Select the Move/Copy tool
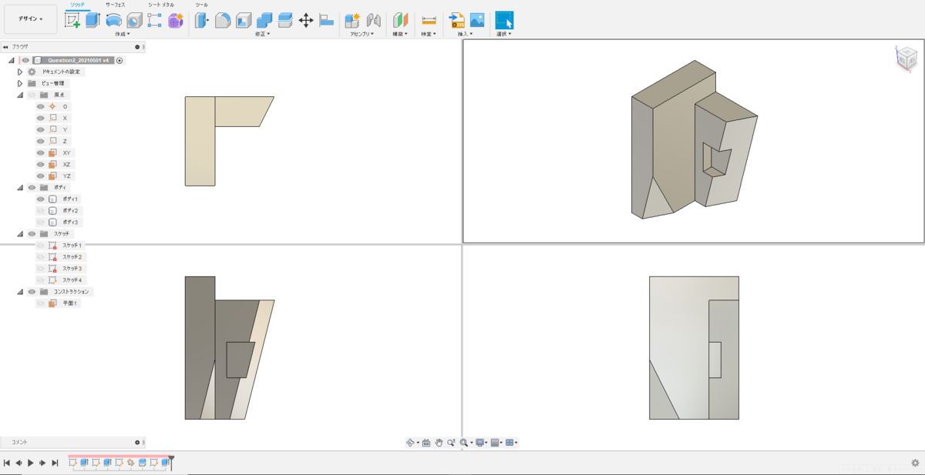Screen dimensions: 925x475 306,21
